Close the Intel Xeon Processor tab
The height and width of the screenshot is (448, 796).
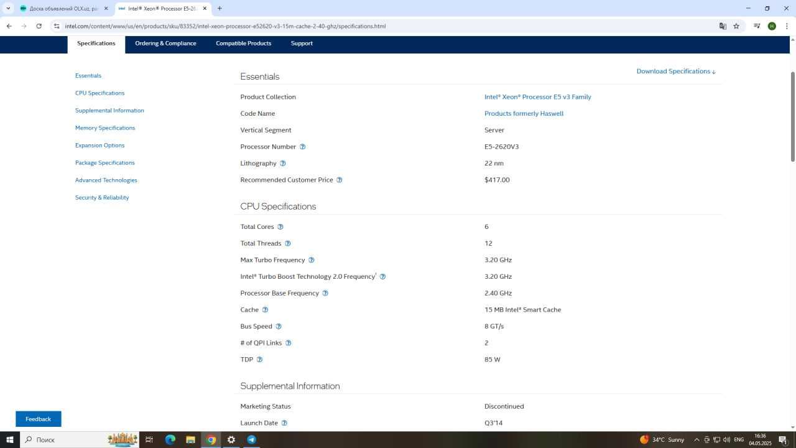pyautogui.click(x=205, y=9)
